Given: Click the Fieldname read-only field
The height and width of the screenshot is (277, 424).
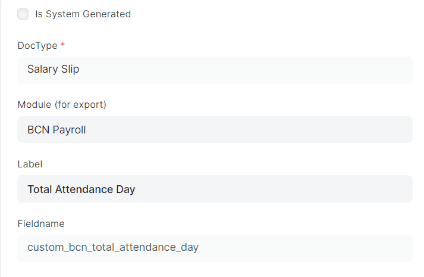Looking at the screenshot, I should 215,248.
